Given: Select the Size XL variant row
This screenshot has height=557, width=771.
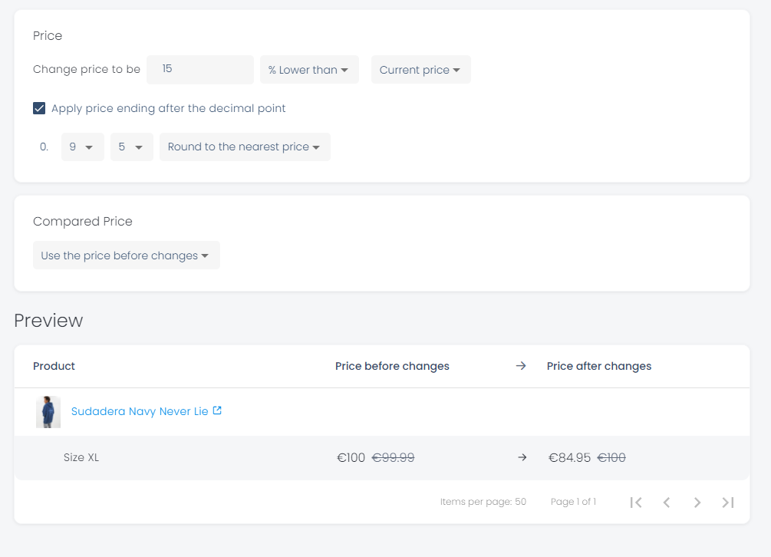Looking at the screenshot, I should coord(81,458).
